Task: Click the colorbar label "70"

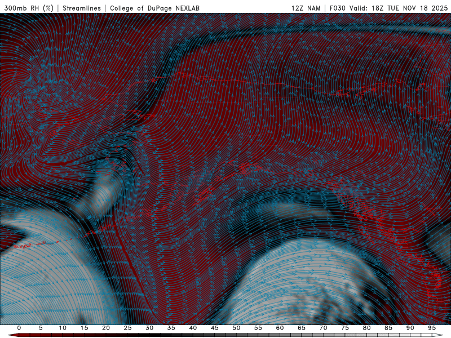Action: point(323,328)
